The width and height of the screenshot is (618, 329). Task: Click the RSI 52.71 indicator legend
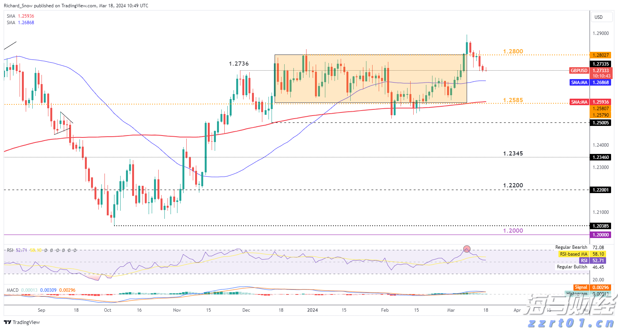click(17, 250)
